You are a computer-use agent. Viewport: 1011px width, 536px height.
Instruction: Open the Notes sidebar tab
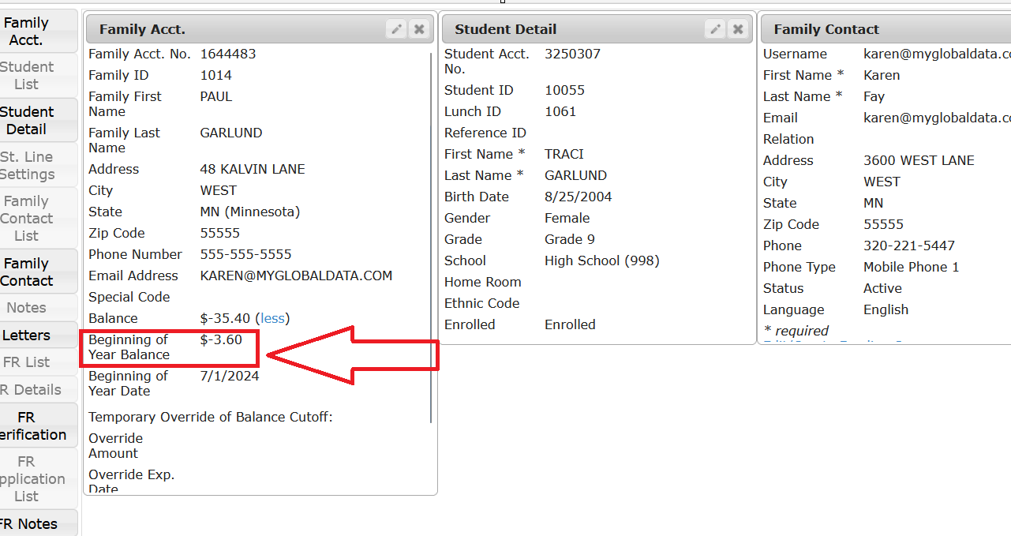[x=28, y=308]
